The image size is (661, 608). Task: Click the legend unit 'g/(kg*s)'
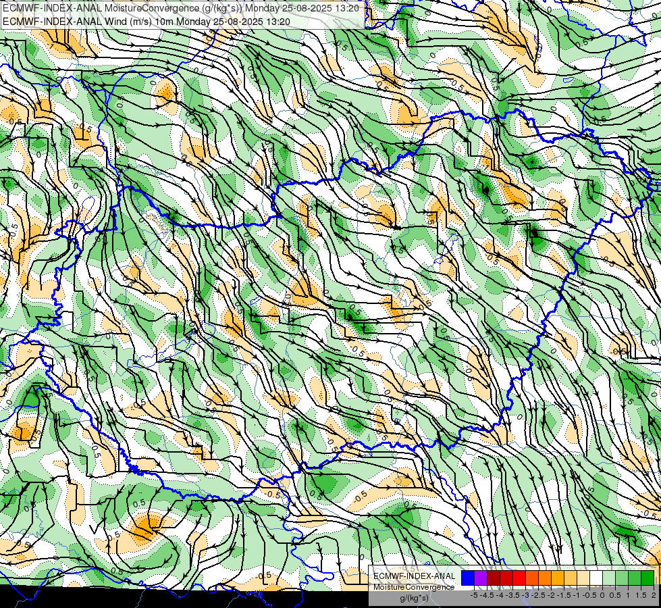click(414, 599)
